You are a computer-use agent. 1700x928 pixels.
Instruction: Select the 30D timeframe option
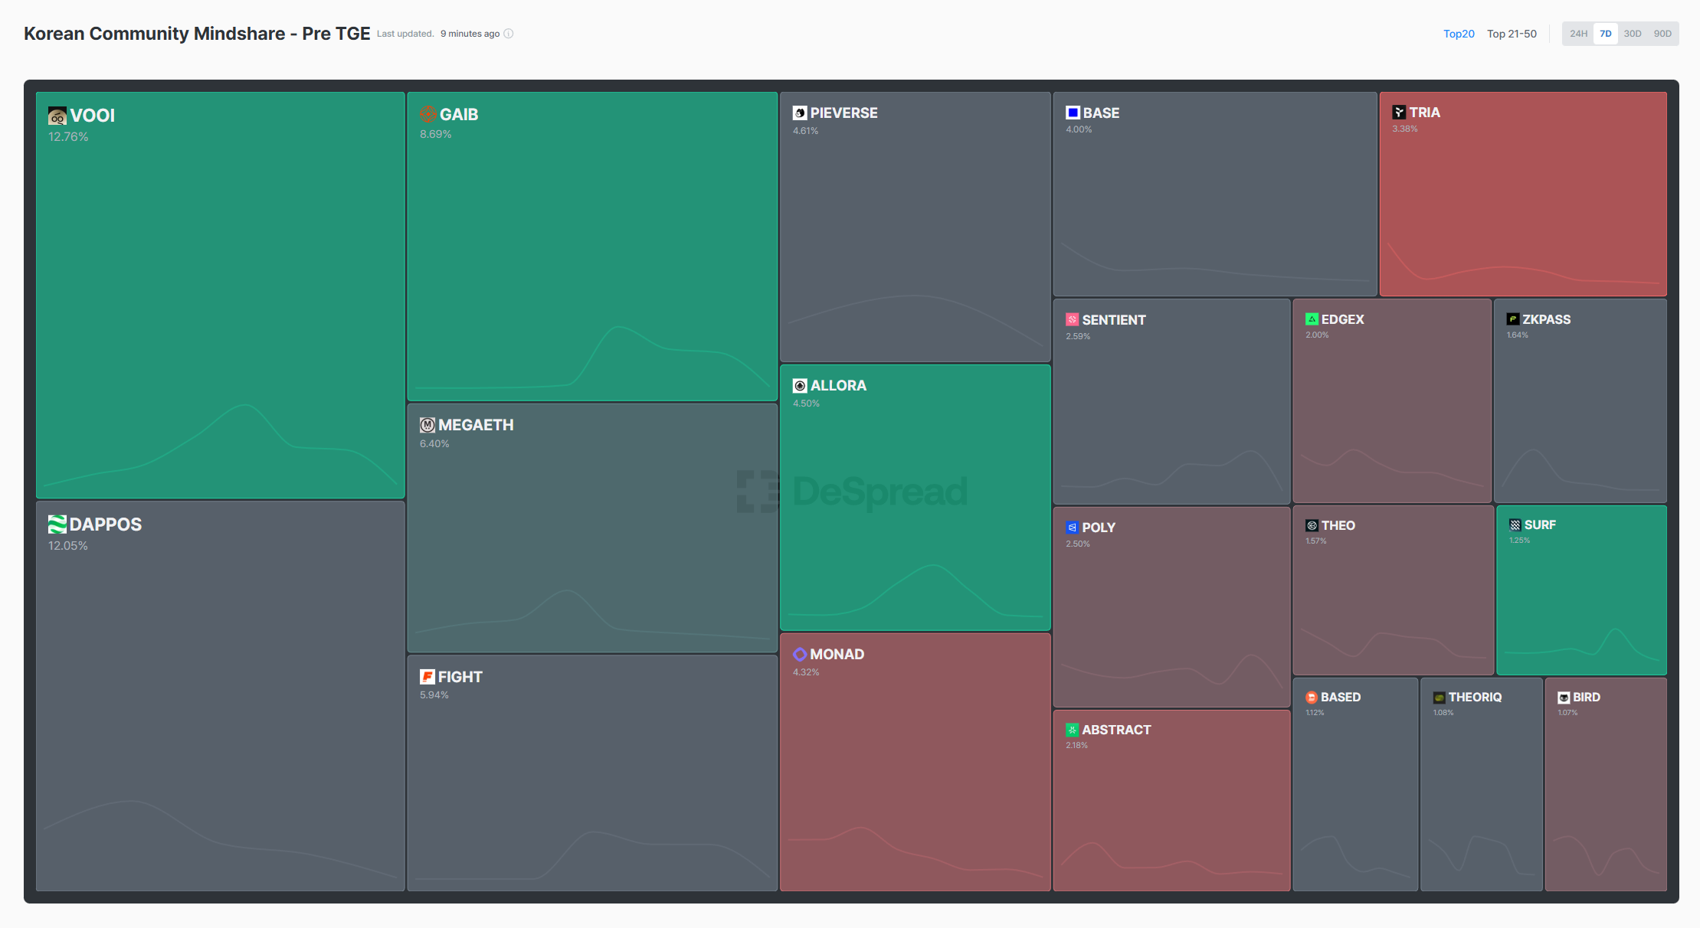point(1633,34)
